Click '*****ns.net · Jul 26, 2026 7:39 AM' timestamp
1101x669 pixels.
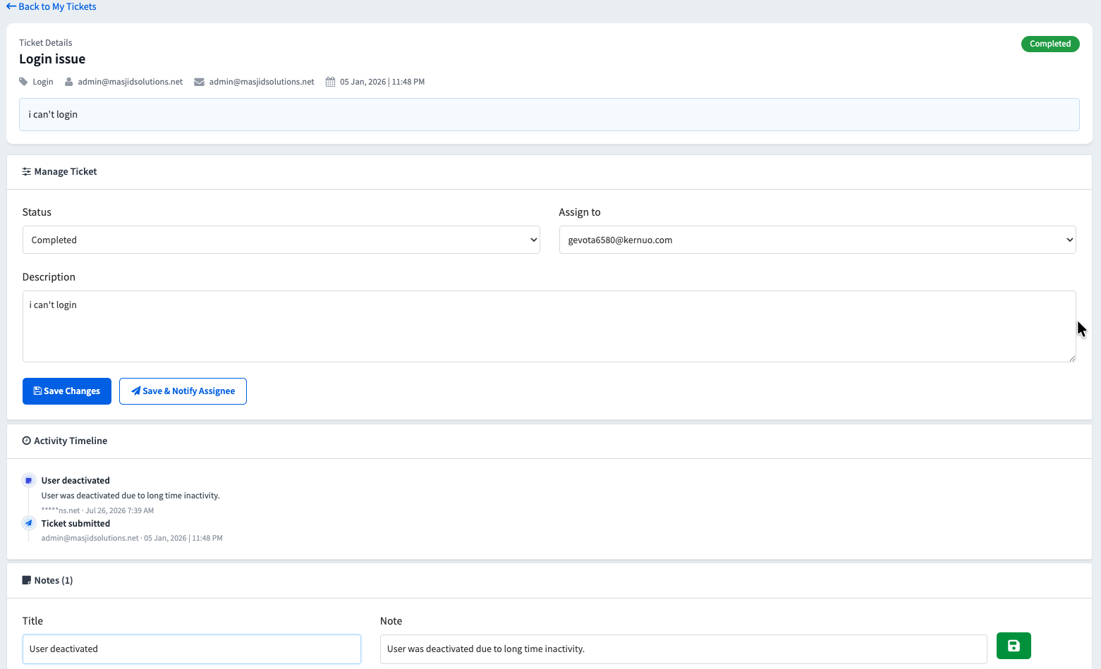[x=97, y=510]
